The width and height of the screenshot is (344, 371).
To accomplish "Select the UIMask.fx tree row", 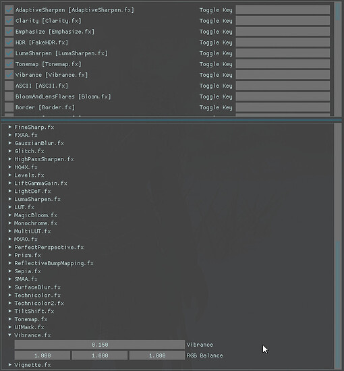I will click(29, 327).
